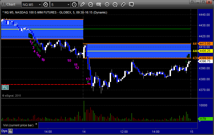Click the symbol link arrows icon
This screenshot has width=214, height=135.
tap(123, 4)
